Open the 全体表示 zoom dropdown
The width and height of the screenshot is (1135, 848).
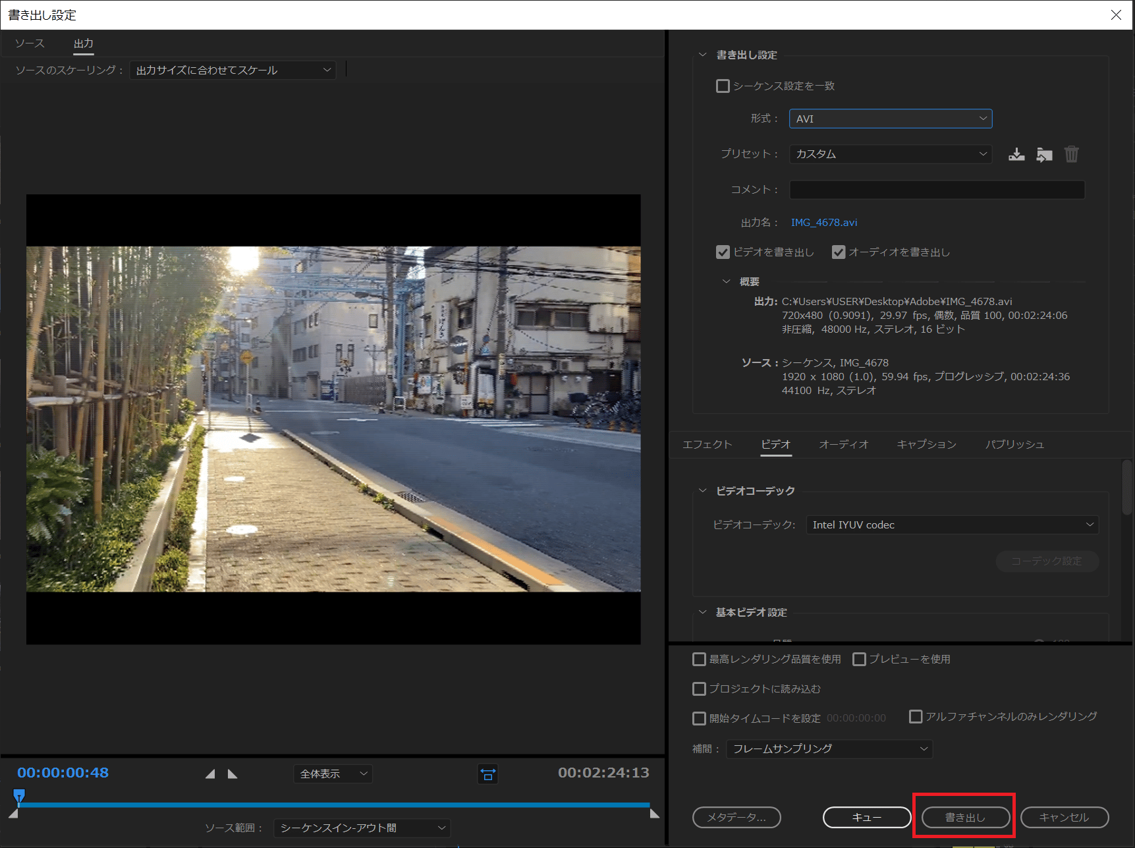(x=333, y=774)
